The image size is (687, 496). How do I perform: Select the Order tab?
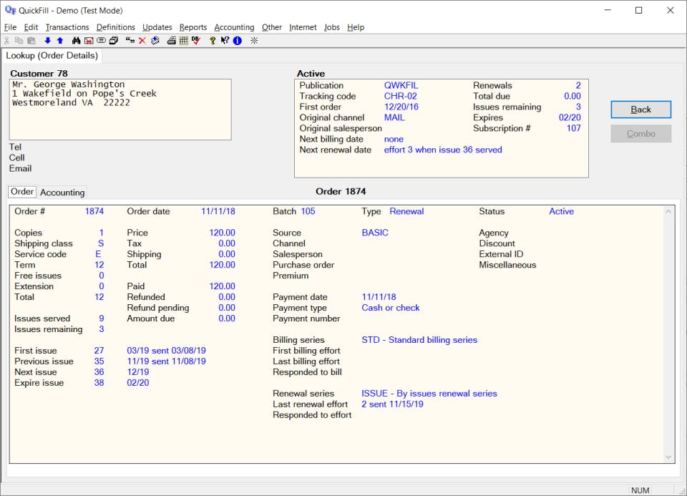pos(22,192)
